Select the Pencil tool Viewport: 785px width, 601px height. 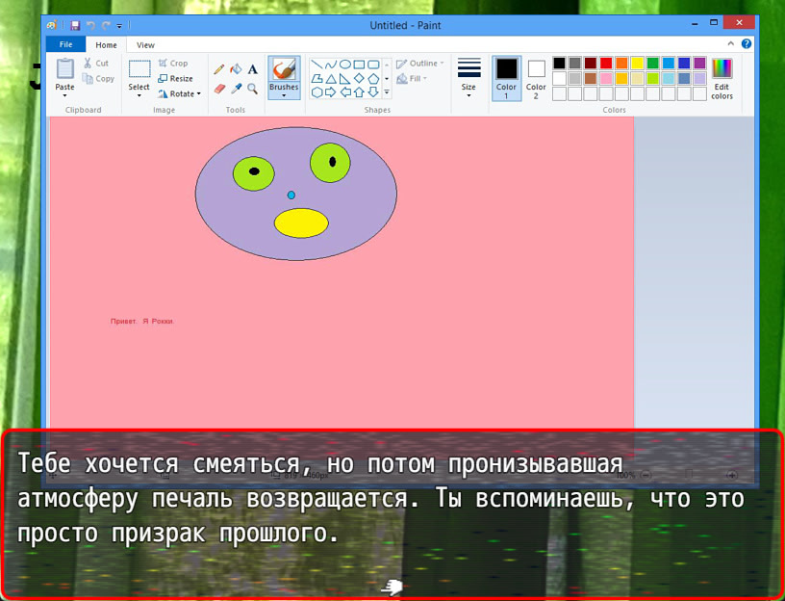[x=219, y=69]
